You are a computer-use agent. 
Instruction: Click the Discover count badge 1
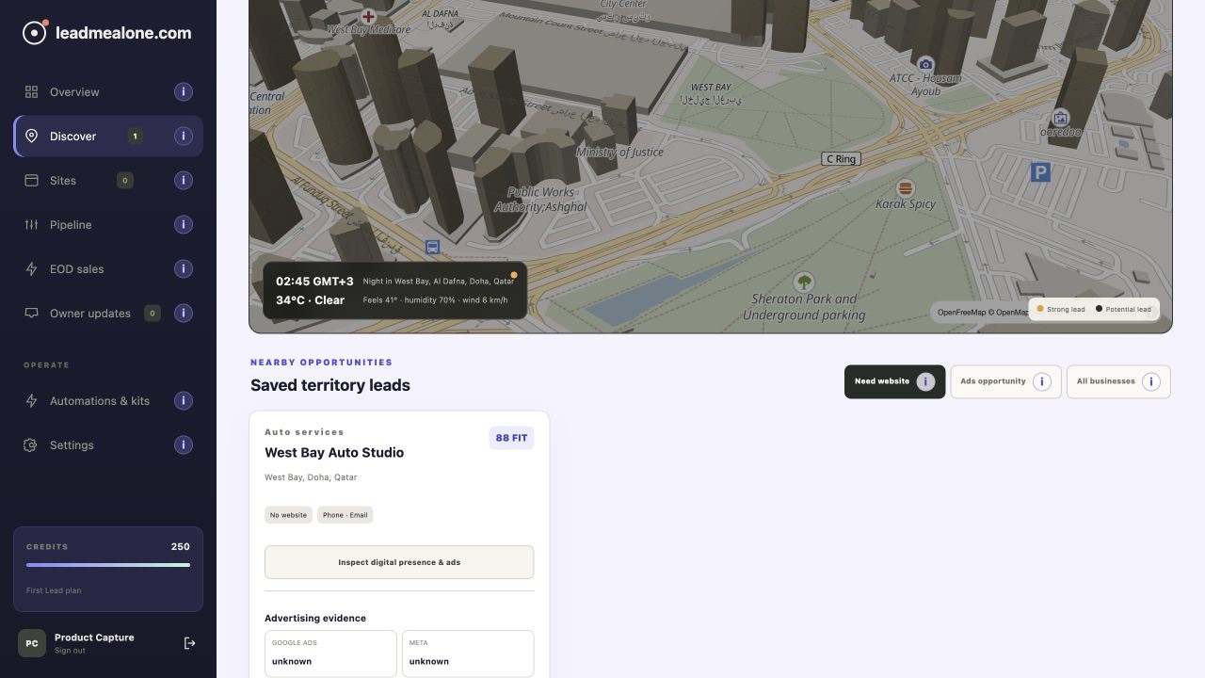coord(135,136)
